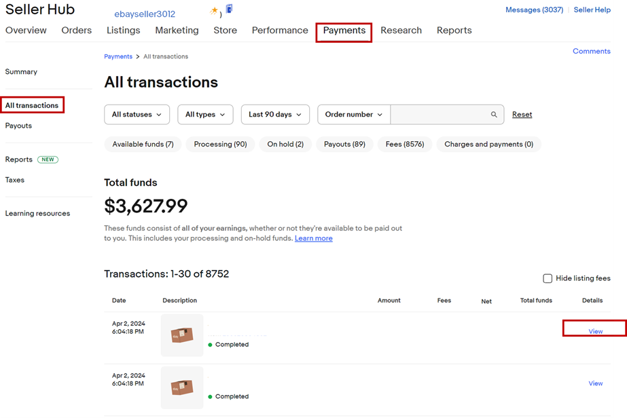Open the Marketing tab

(177, 31)
